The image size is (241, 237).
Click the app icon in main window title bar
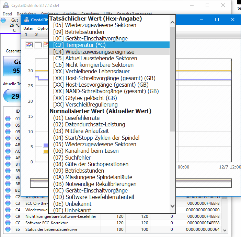click(x=6, y=5)
